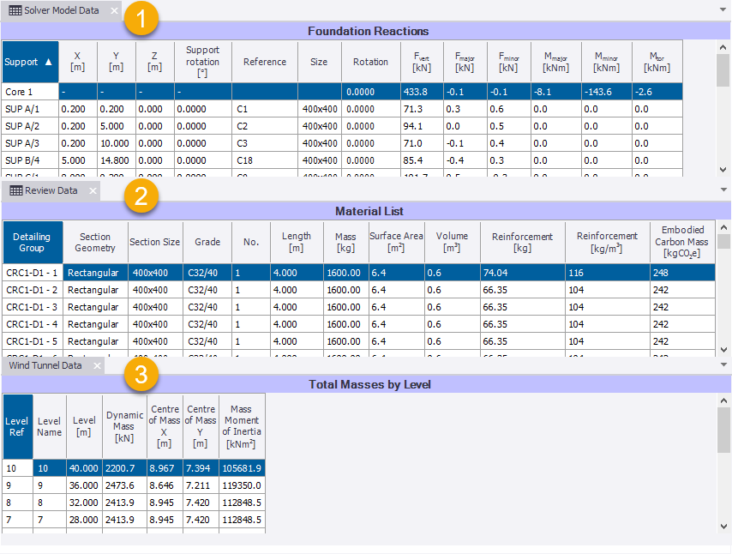Click the Reference column header in Foundation Reactions
This screenshot has height=554, width=732.
pos(265,62)
